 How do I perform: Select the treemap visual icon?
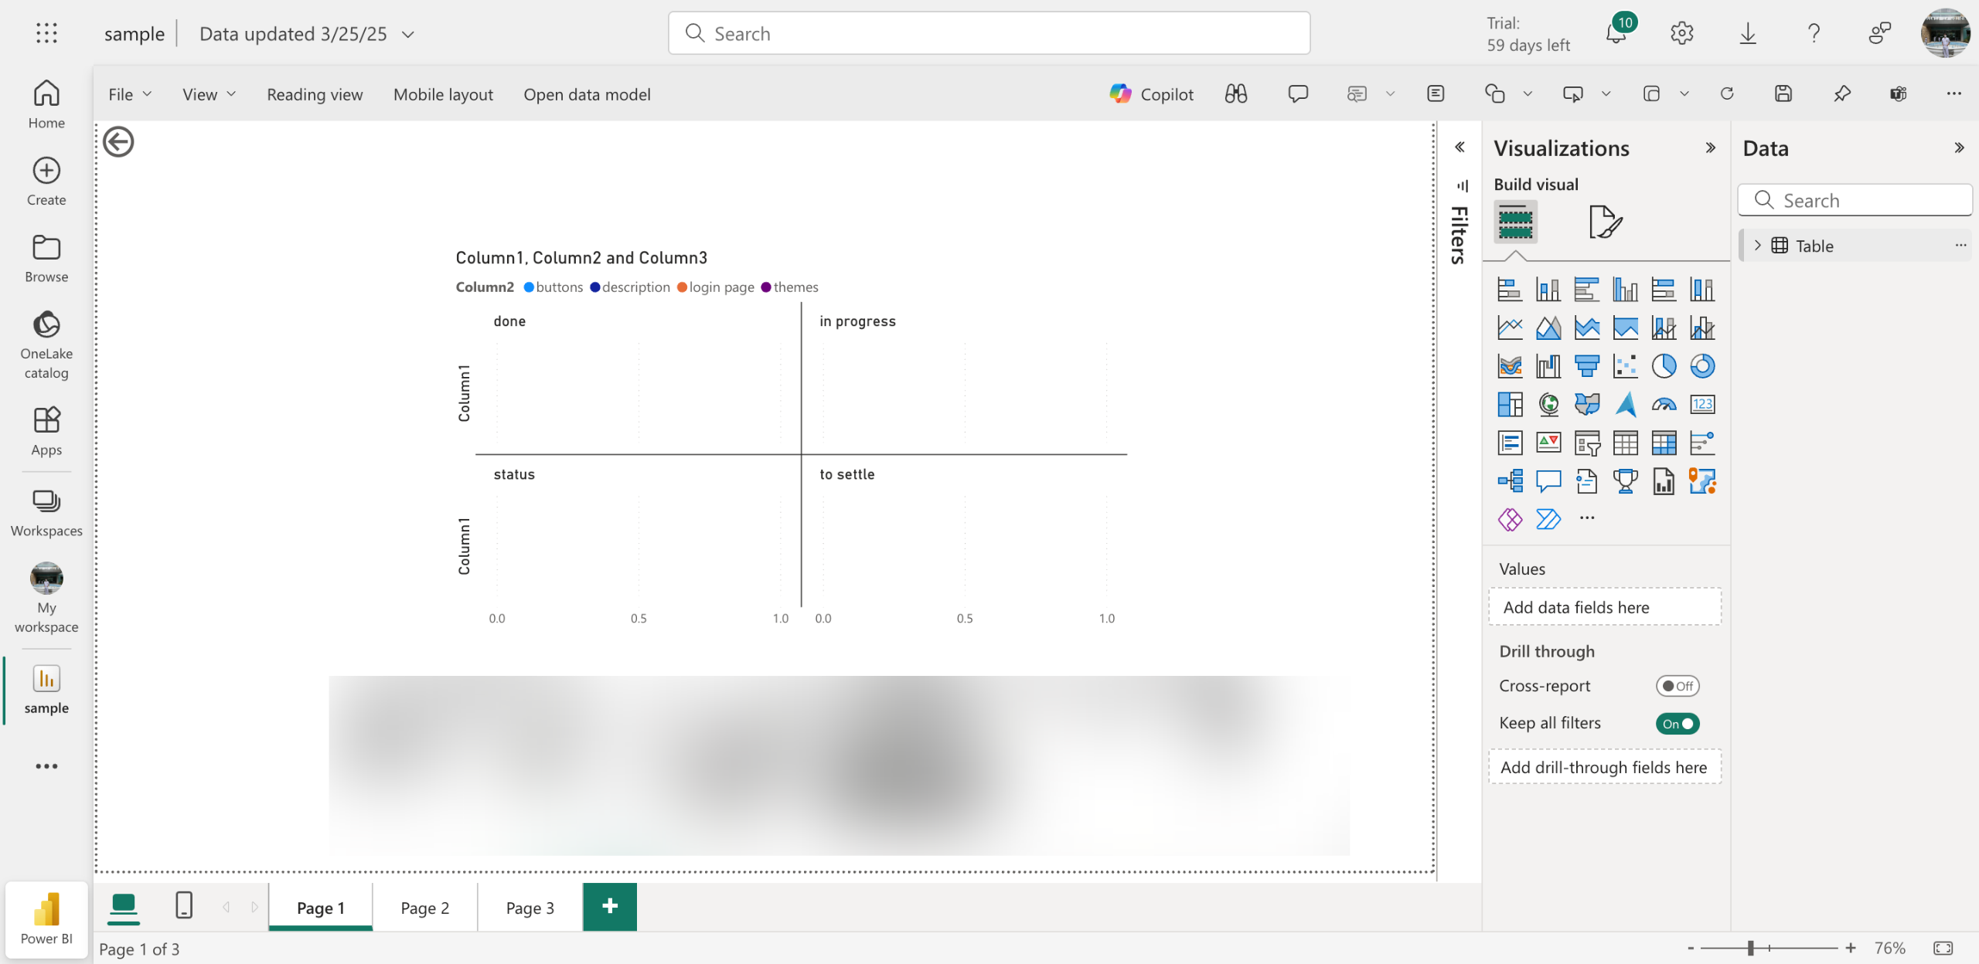[x=1510, y=404]
